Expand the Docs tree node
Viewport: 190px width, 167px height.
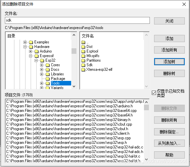click(41, 69)
